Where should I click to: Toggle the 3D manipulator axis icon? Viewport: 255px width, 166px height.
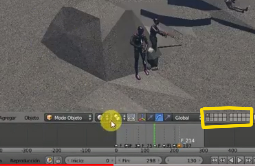(142, 118)
